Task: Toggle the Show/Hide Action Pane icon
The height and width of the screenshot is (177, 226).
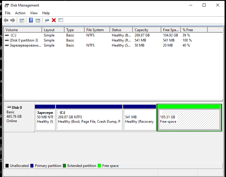Action: (38, 20)
